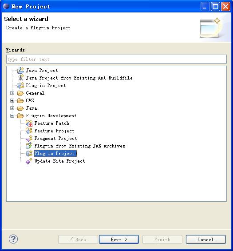Click the disabled Finish button

[162, 239]
